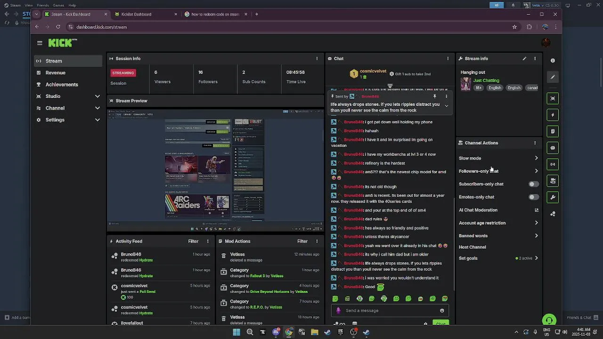Open OBS from the taskbar

[353, 332]
